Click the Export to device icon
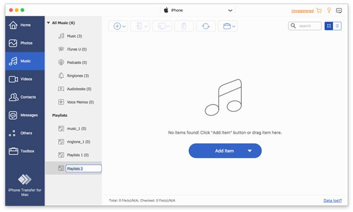353x212 pixels. tap(139, 26)
